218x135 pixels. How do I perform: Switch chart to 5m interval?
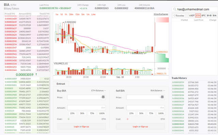(x=83, y=14)
